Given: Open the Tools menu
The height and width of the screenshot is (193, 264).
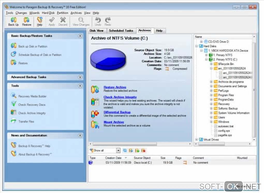Looking at the screenshot, I should (9, 13).
